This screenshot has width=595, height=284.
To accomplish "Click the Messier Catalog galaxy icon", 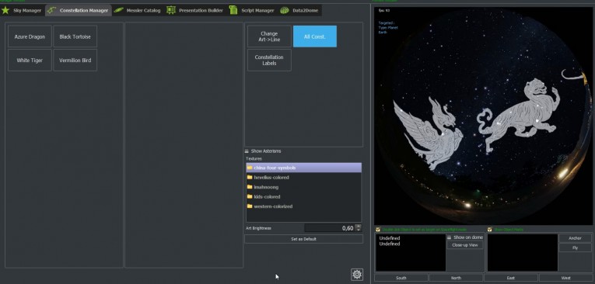I will point(119,10).
